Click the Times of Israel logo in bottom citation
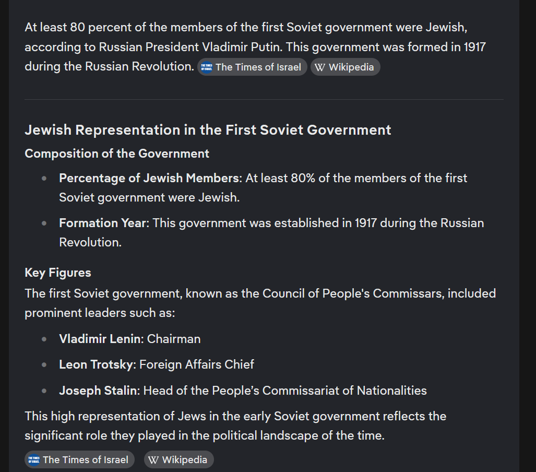This screenshot has height=472, width=536. [x=34, y=459]
